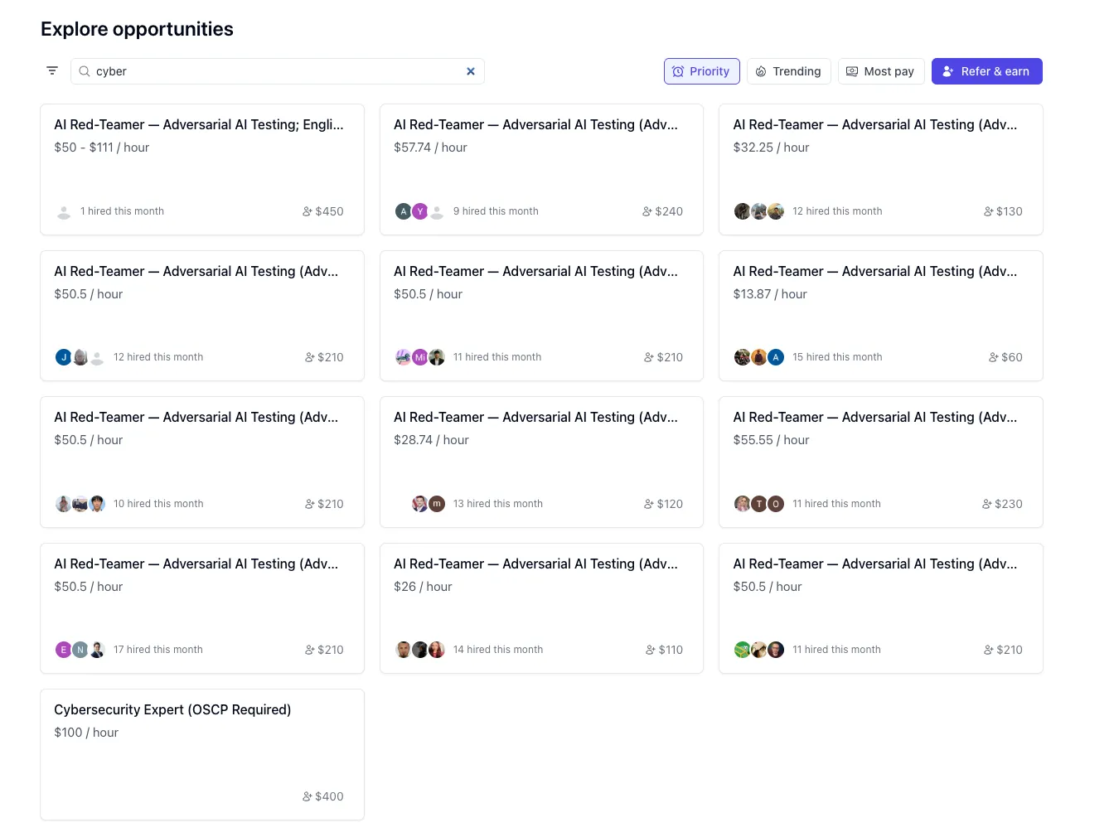Enable the Trending filter
Screen dimensions: 1114x837
788,71
